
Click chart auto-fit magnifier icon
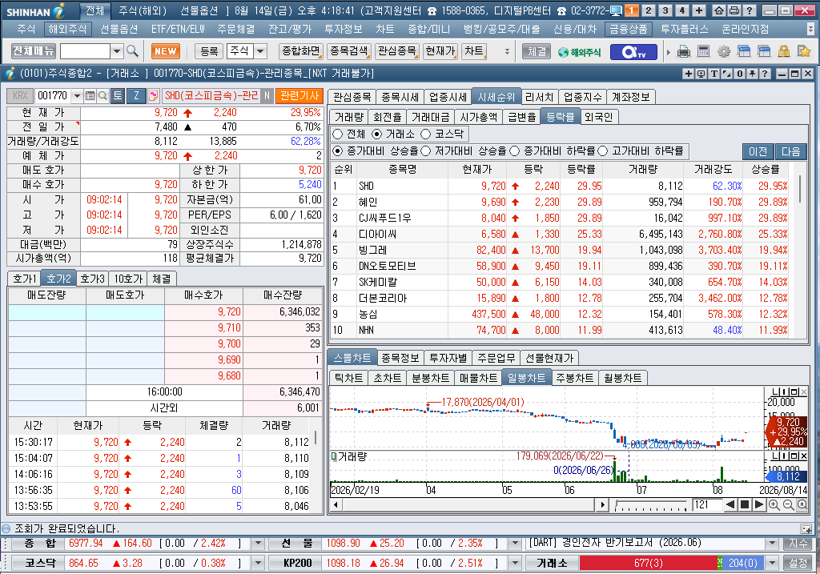coord(802,505)
